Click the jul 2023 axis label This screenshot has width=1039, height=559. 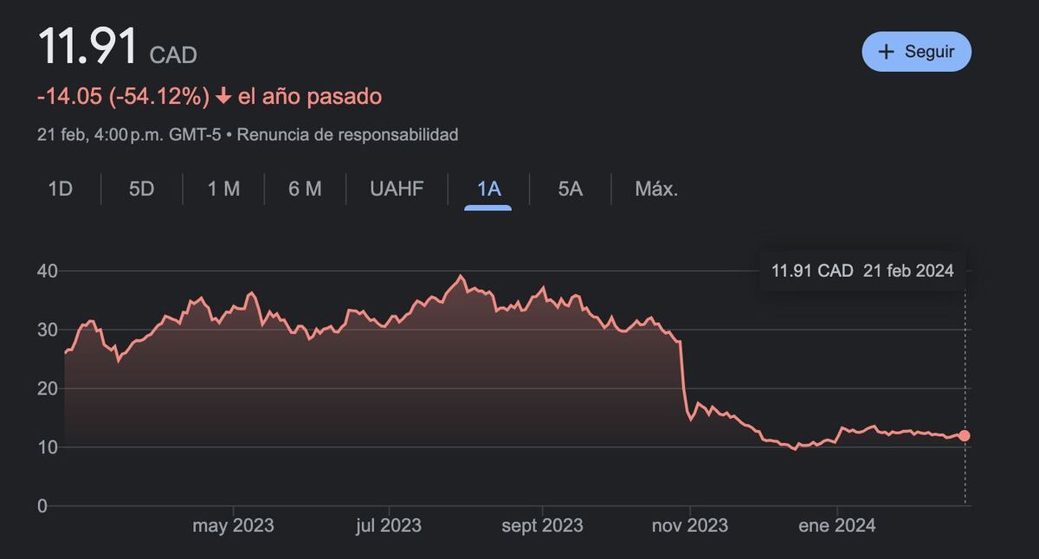tap(389, 525)
